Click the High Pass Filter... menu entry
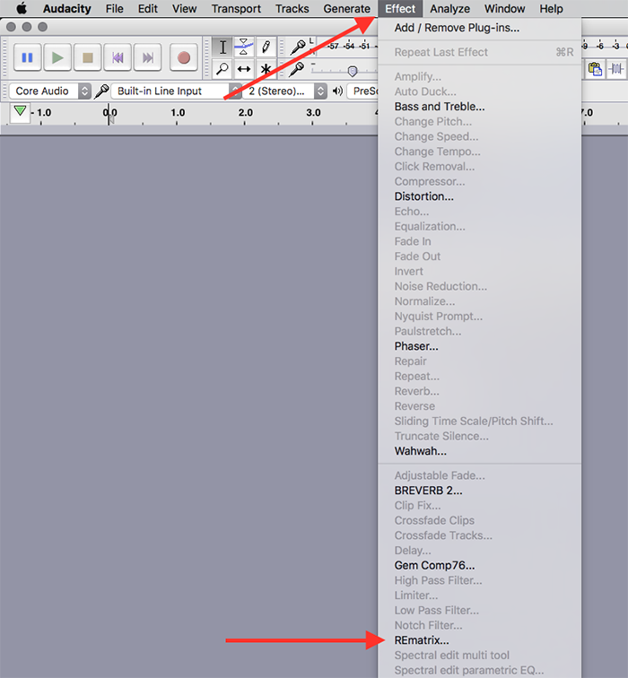 479,580
